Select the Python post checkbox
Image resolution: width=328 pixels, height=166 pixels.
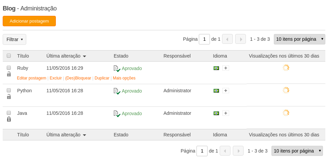9,90
